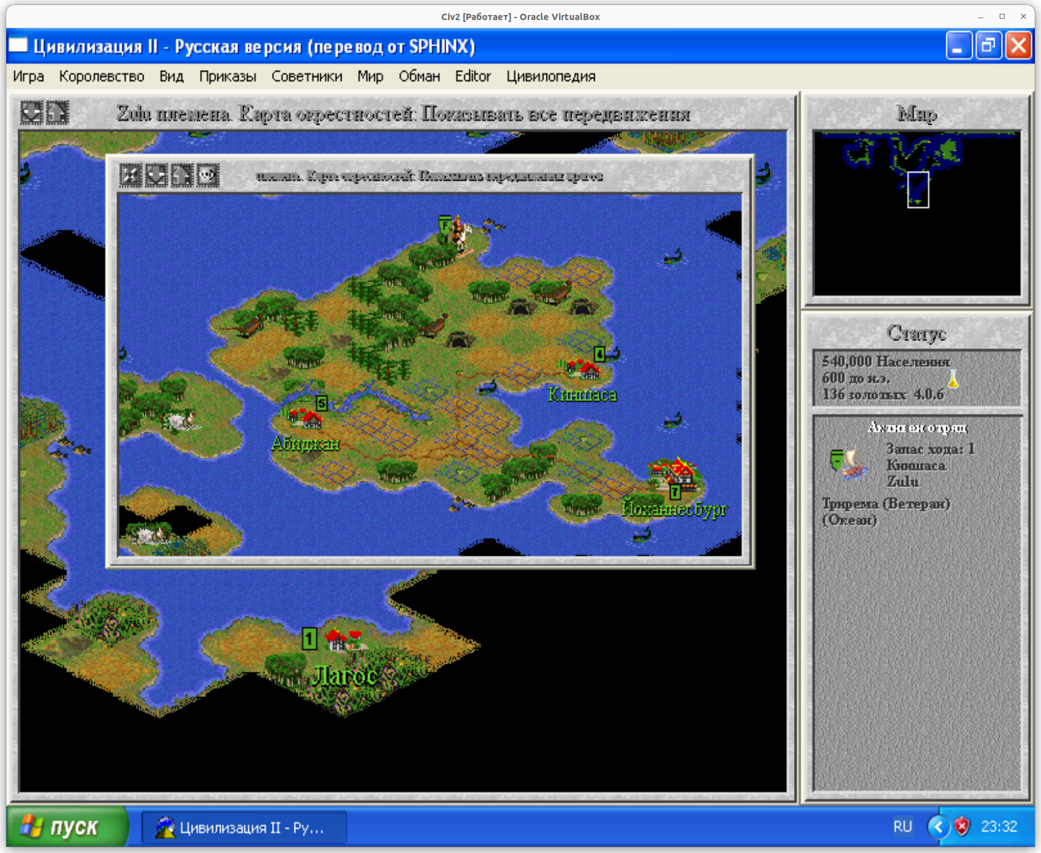The height and width of the screenshot is (853, 1041).
Task: Click the '600 до н.э.' date text
Action: [x=856, y=378]
